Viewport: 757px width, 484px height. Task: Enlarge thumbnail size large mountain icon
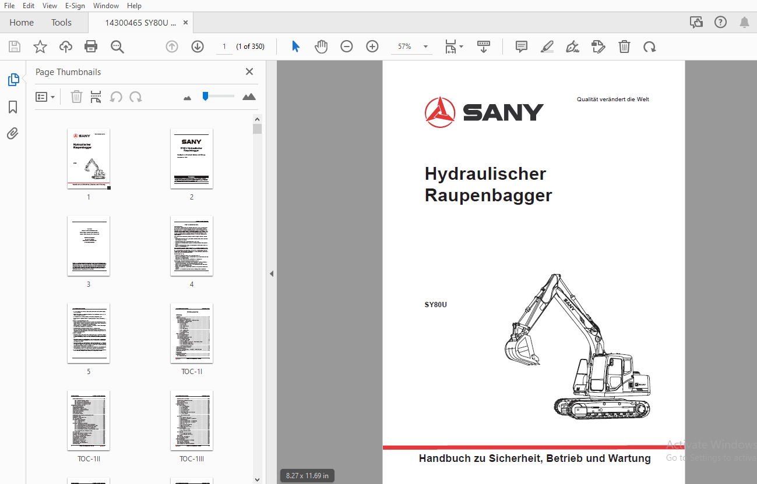(x=249, y=97)
